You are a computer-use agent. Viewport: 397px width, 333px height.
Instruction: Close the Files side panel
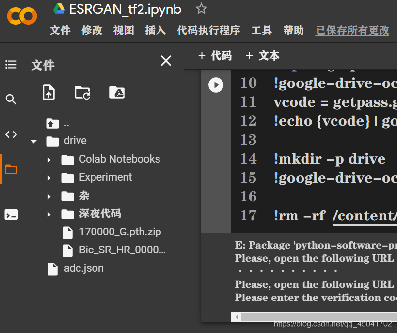click(x=166, y=61)
